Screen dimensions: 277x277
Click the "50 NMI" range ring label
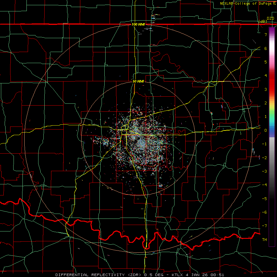[138, 82]
